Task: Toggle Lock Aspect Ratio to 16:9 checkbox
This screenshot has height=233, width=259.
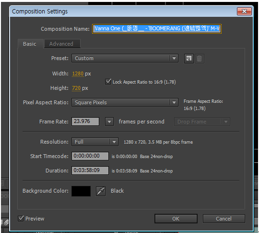Action: click(108, 82)
